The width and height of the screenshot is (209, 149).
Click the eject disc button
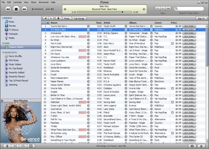(202, 146)
